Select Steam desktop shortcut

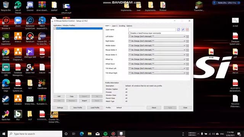[x=6, y=100]
